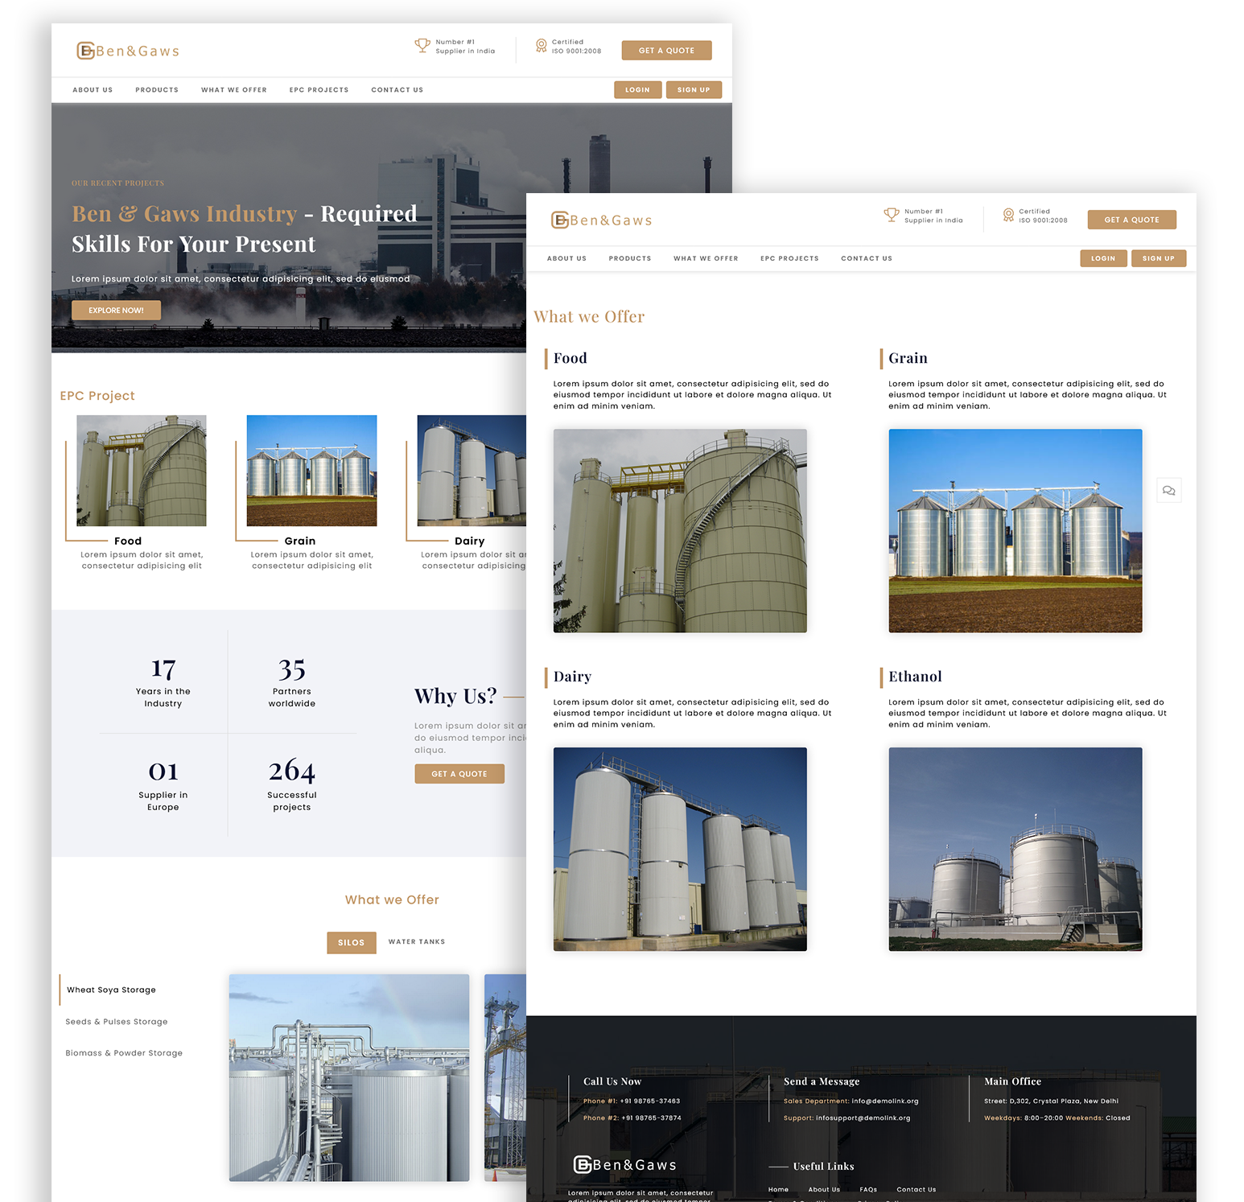
Task: Click the certified badge icon on the What we Offer page header
Action: pos(1008,215)
